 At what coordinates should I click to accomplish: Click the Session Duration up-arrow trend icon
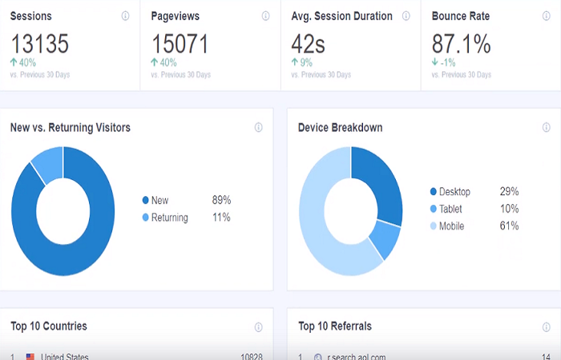click(294, 62)
